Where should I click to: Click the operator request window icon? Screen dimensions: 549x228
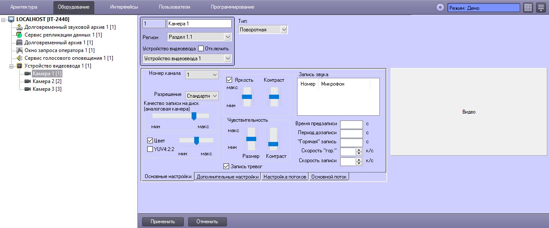(x=19, y=50)
